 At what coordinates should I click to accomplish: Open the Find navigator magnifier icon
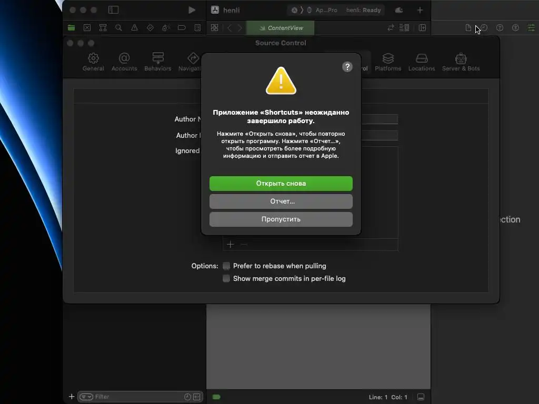pos(118,28)
